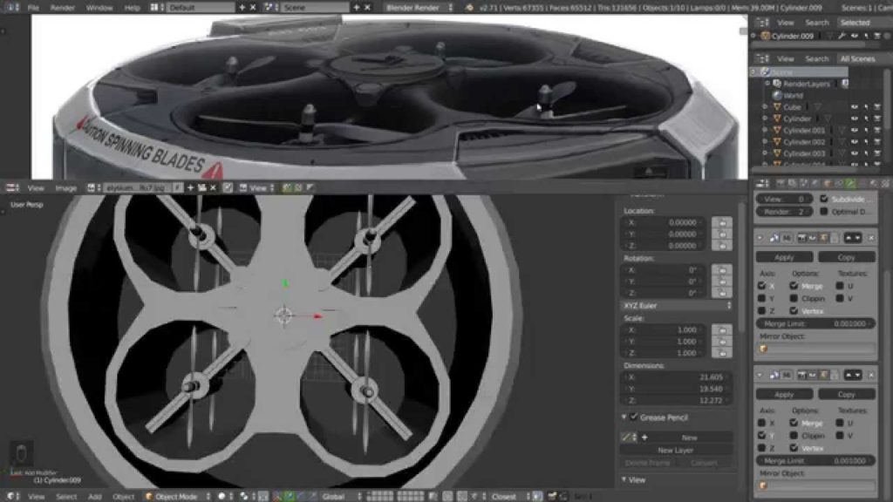This screenshot has height=502, width=893.
Task: Toggle Merge in first Mirror modifier
Action: click(x=794, y=286)
